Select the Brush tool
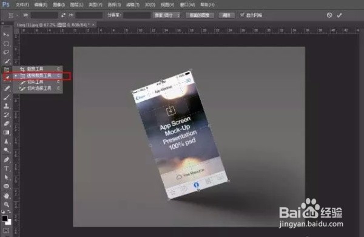364x237 pixels. tap(6, 97)
